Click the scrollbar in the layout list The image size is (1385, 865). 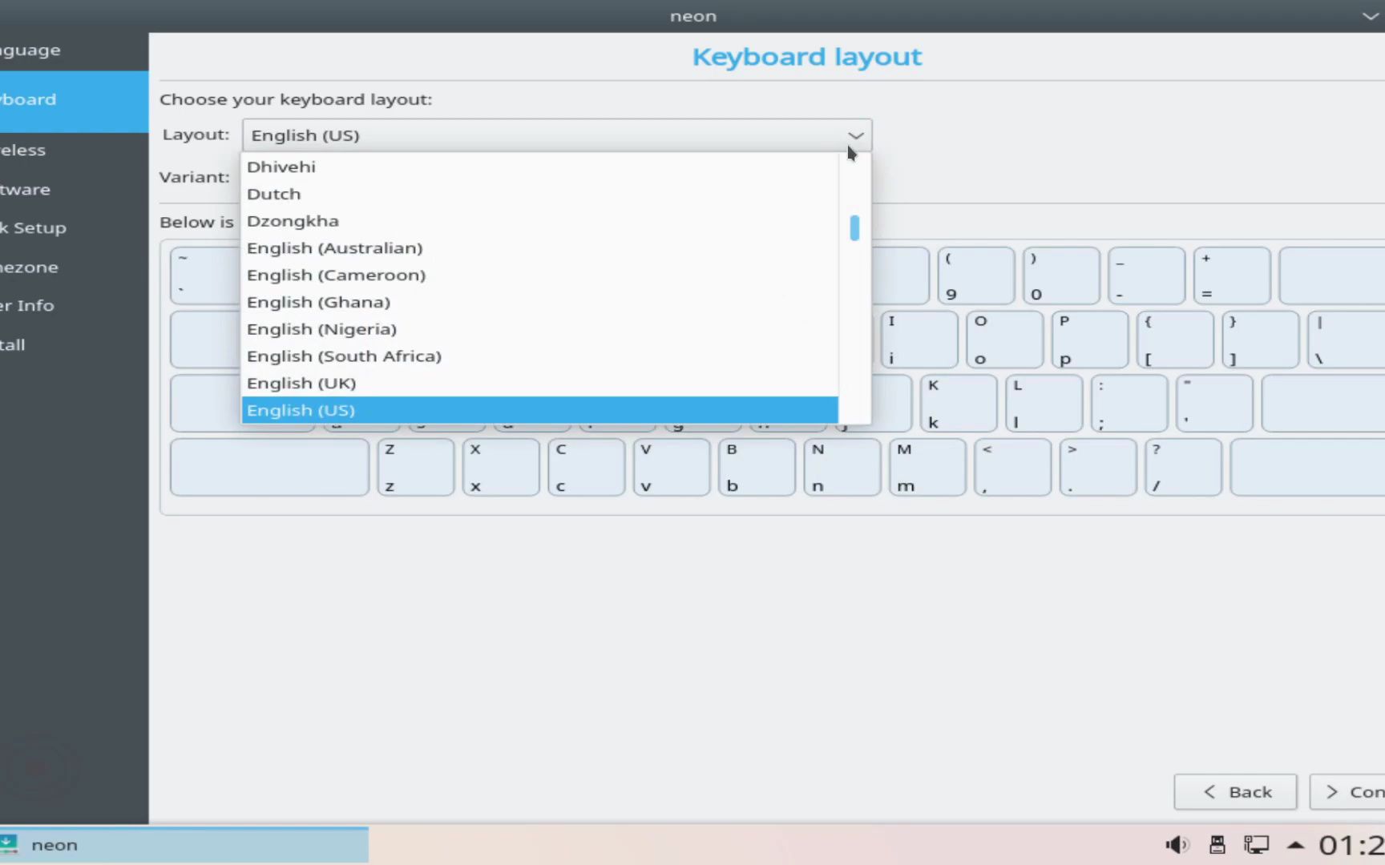pos(854,227)
